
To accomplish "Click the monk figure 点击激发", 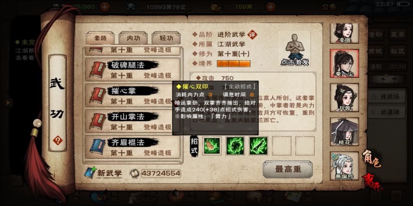I will coord(294,49).
